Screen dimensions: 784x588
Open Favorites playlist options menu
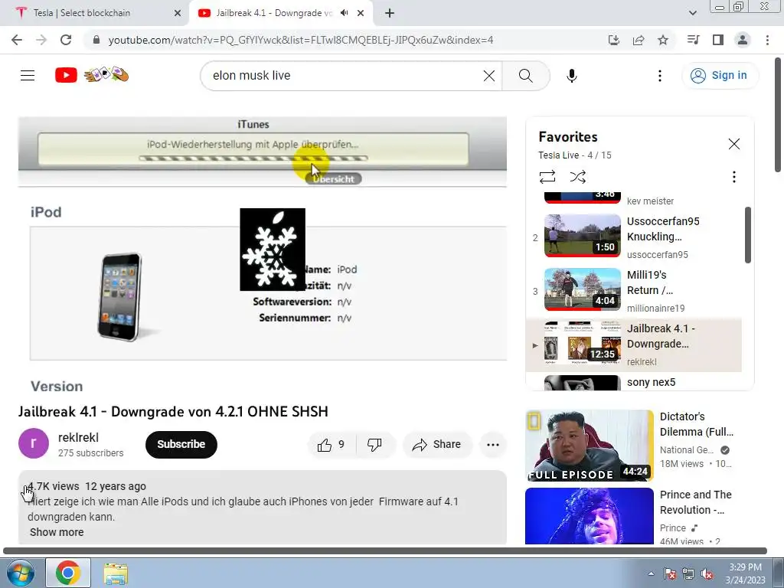[733, 177]
